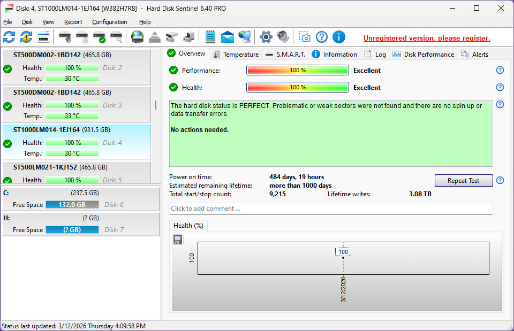Click the refresh icon with warning triangle
This screenshot has height=331, width=514.
click(26, 37)
